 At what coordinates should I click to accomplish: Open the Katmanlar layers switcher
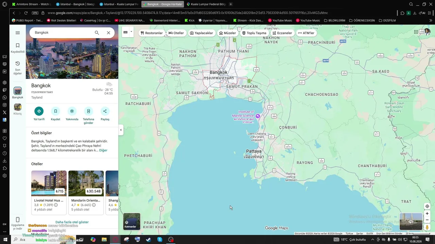(x=132, y=221)
